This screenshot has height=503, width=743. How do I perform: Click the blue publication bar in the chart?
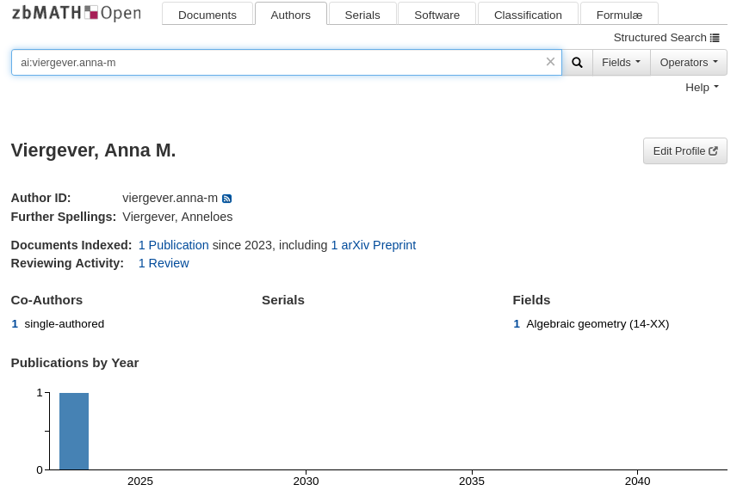point(74,431)
